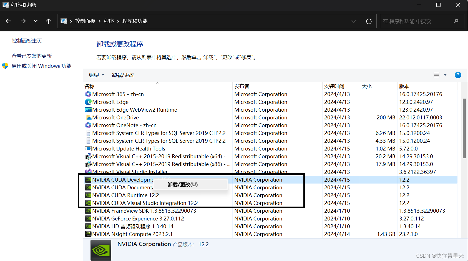Viewport: 468px width, 261px height.
Task: Select NVIDIA CUDA Development row icon
Action: click(x=88, y=180)
